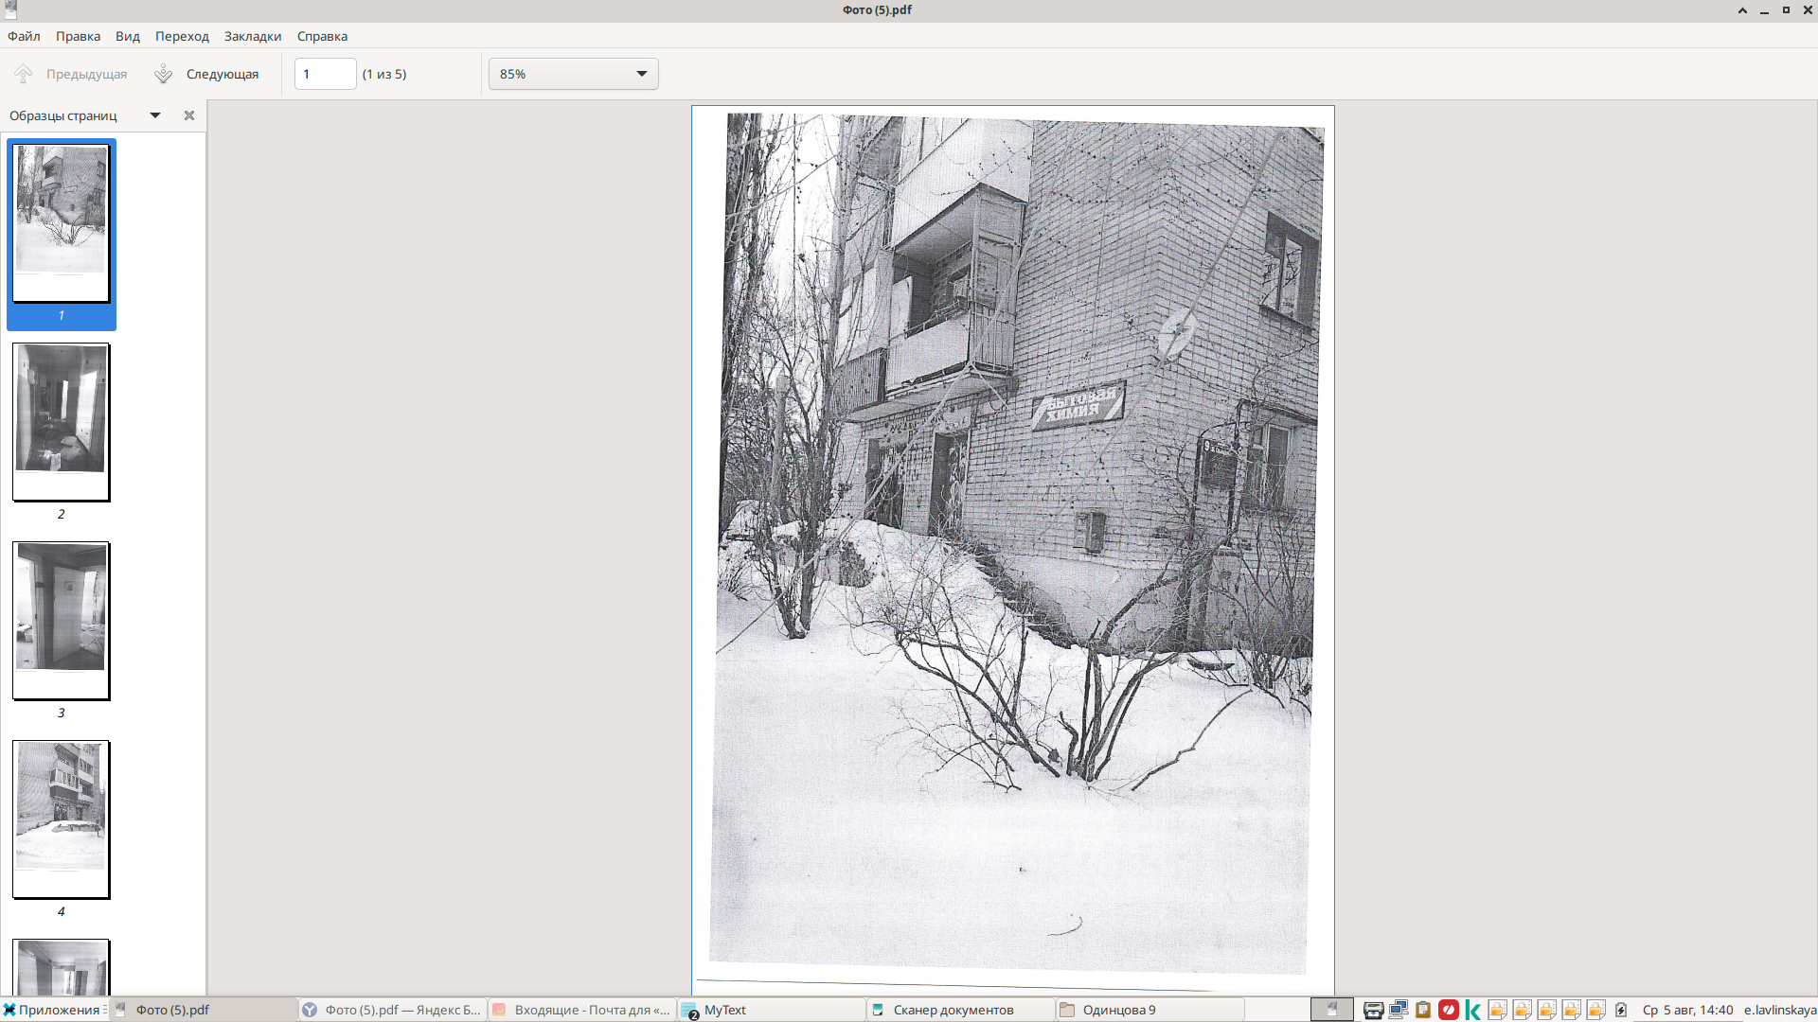Open the e.lavlinskaya user menu
This screenshot has height=1022, width=1818.
click(1780, 1010)
